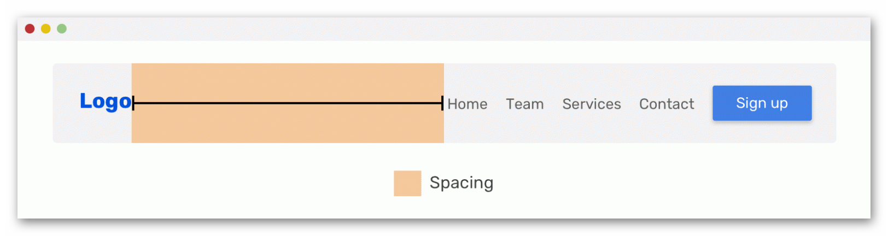Click the measurement line end cap beside Home
This screenshot has width=888, height=236.
[x=442, y=103]
